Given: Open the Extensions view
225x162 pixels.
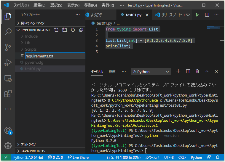Looking at the screenshot, I should point(8,94).
